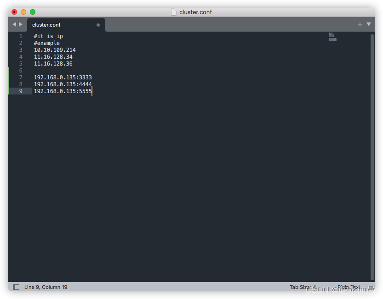383x299 pixels.
Task: Place the cursor on '#example' line
Action: pyautogui.click(x=46, y=43)
